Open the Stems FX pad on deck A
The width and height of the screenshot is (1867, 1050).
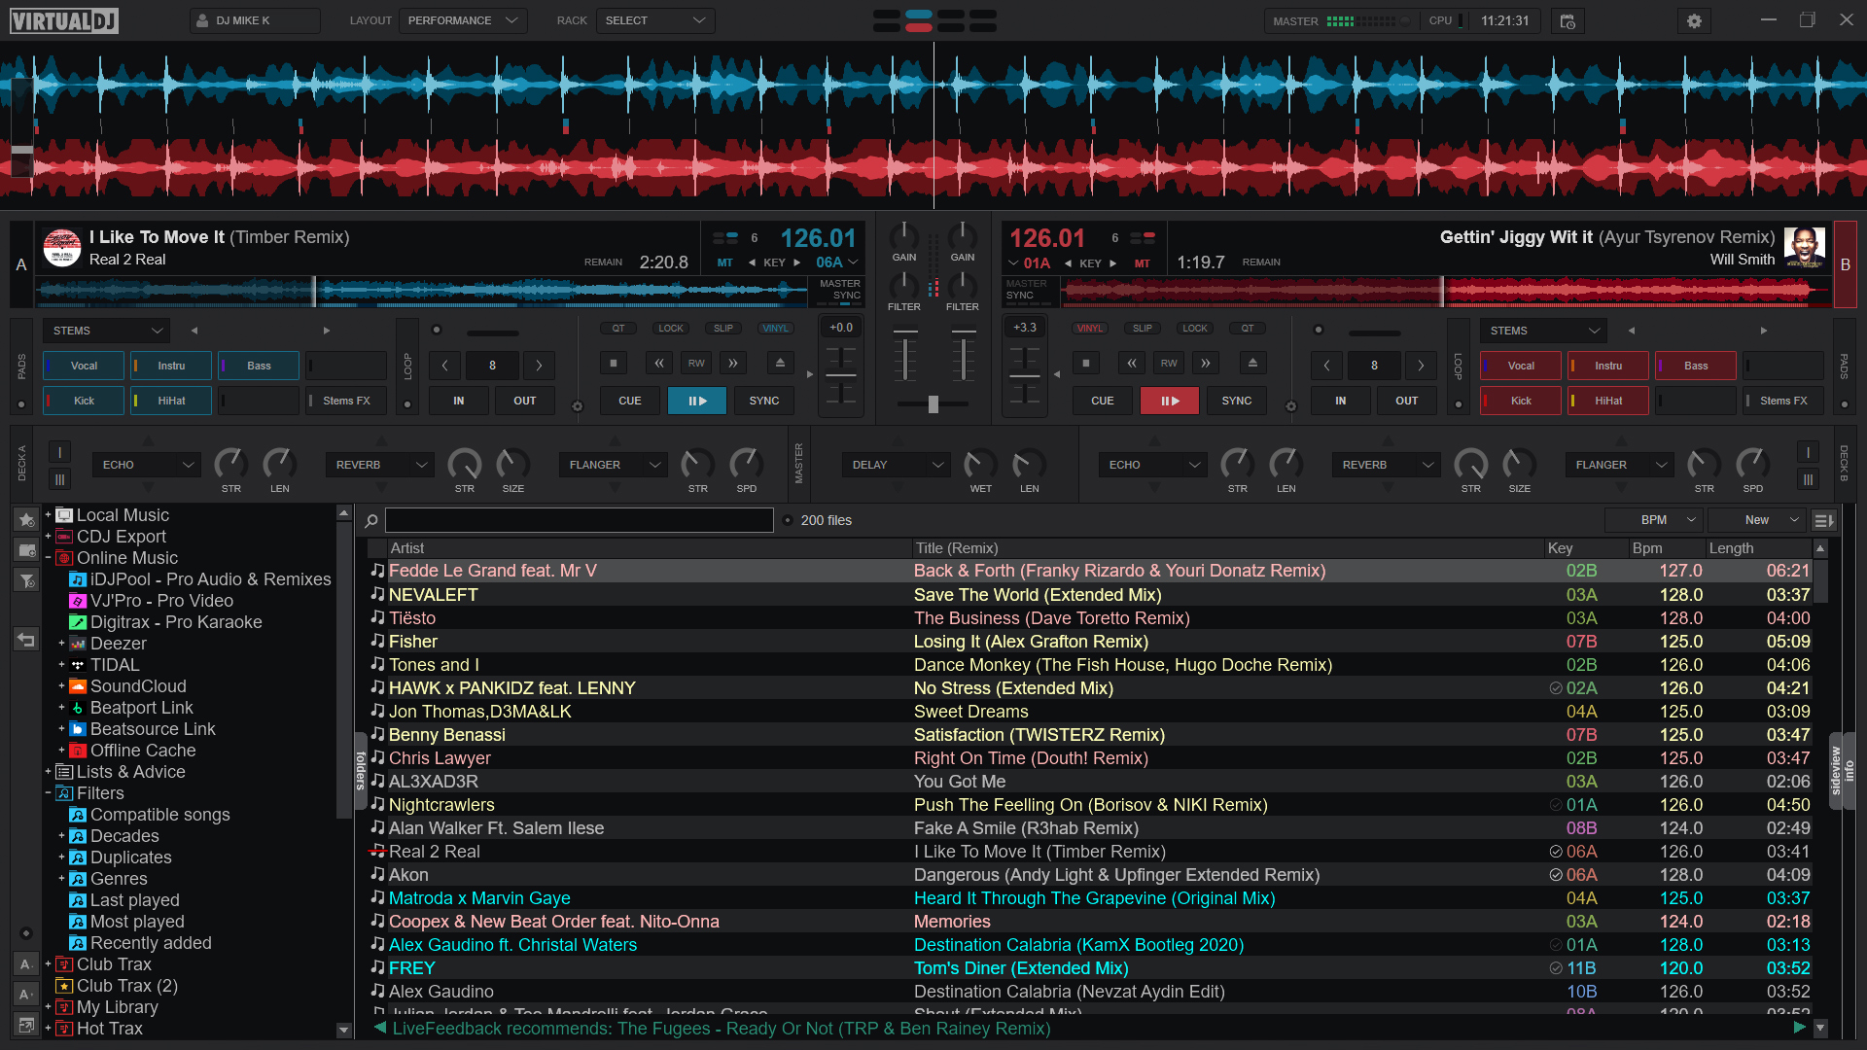pyautogui.click(x=345, y=400)
